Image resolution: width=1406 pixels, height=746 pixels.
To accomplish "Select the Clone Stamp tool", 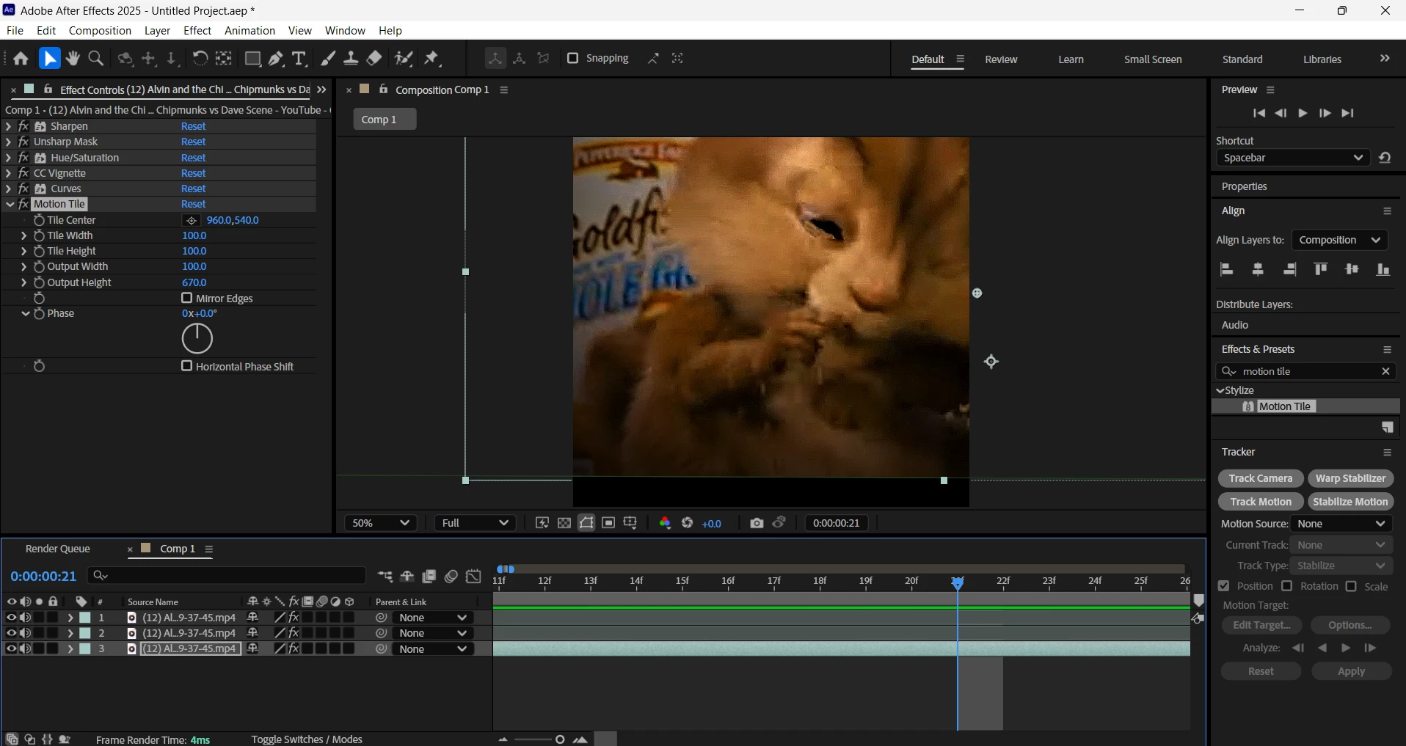I will 351,59.
